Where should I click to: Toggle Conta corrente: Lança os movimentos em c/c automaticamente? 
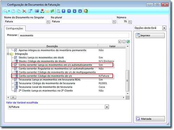(15, 65)
